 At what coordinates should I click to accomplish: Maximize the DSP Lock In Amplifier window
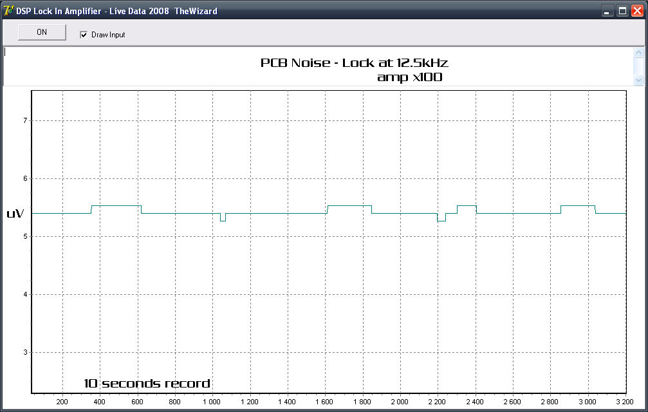click(x=622, y=11)
